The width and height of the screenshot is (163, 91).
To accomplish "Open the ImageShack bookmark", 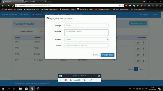I will pyautogui.click(x=49, y=9).
